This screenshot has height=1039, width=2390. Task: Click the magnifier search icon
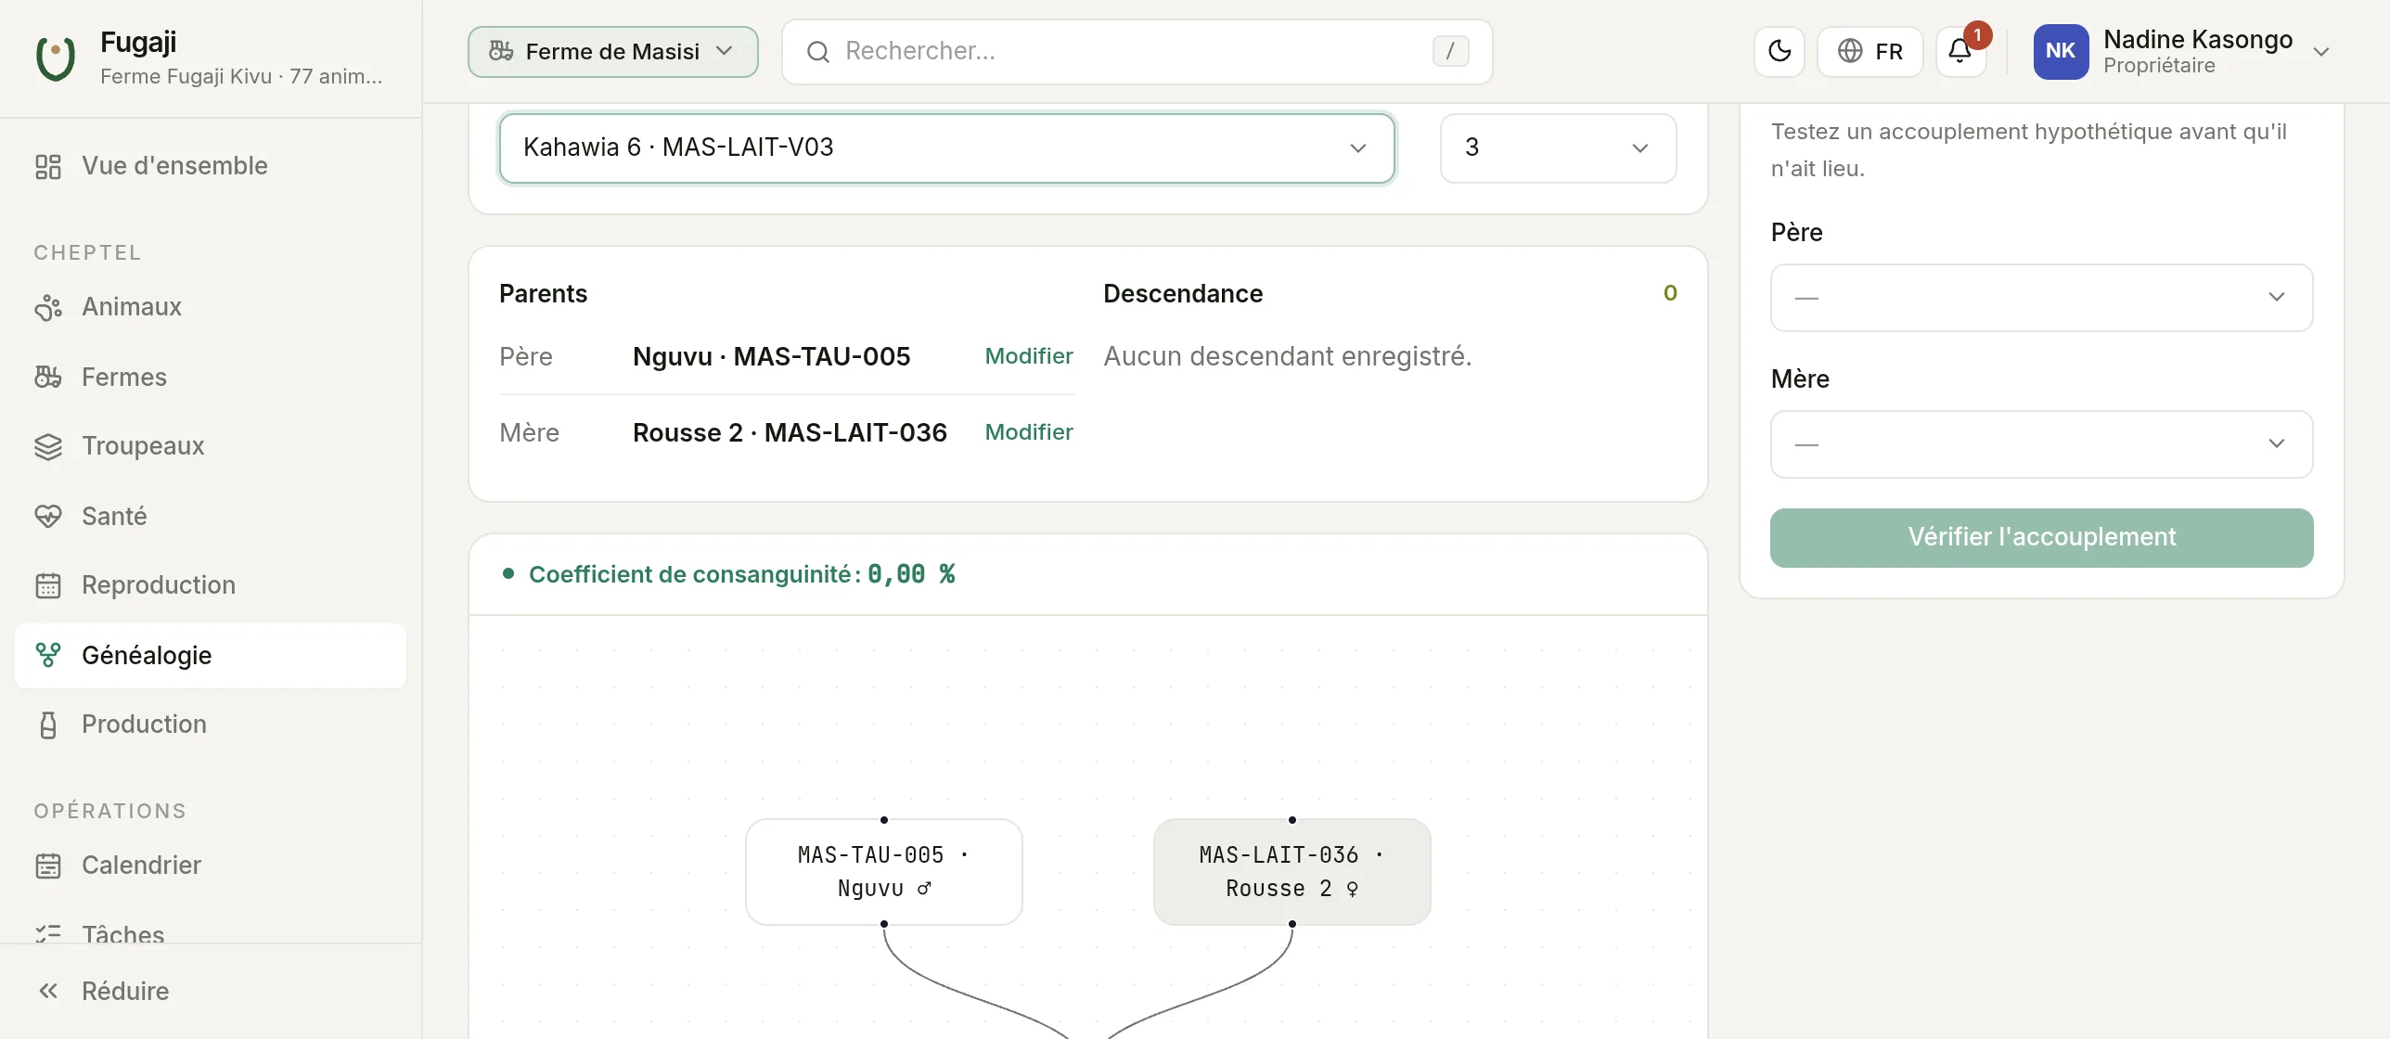click(x=817, y=52)
